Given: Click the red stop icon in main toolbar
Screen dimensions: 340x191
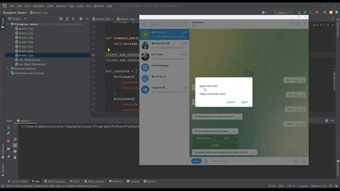Looking at the screenshot, I should (x=317, y=12).
